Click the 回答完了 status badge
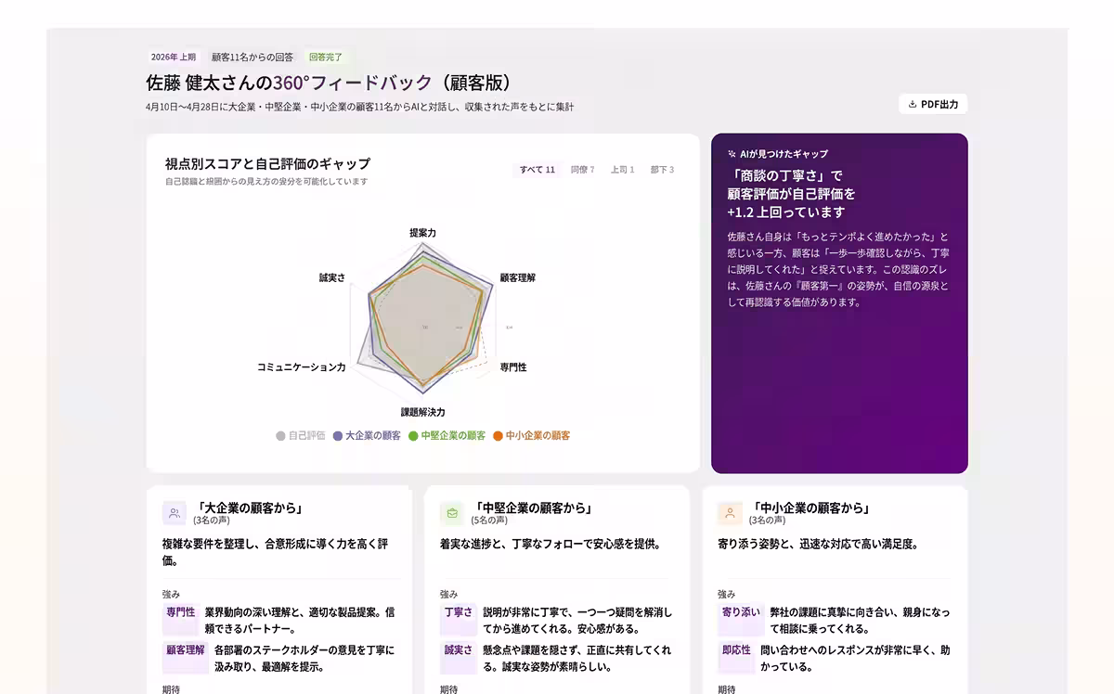The width and height of the screenshot is (1114, 694). click(x=326, y=57)
